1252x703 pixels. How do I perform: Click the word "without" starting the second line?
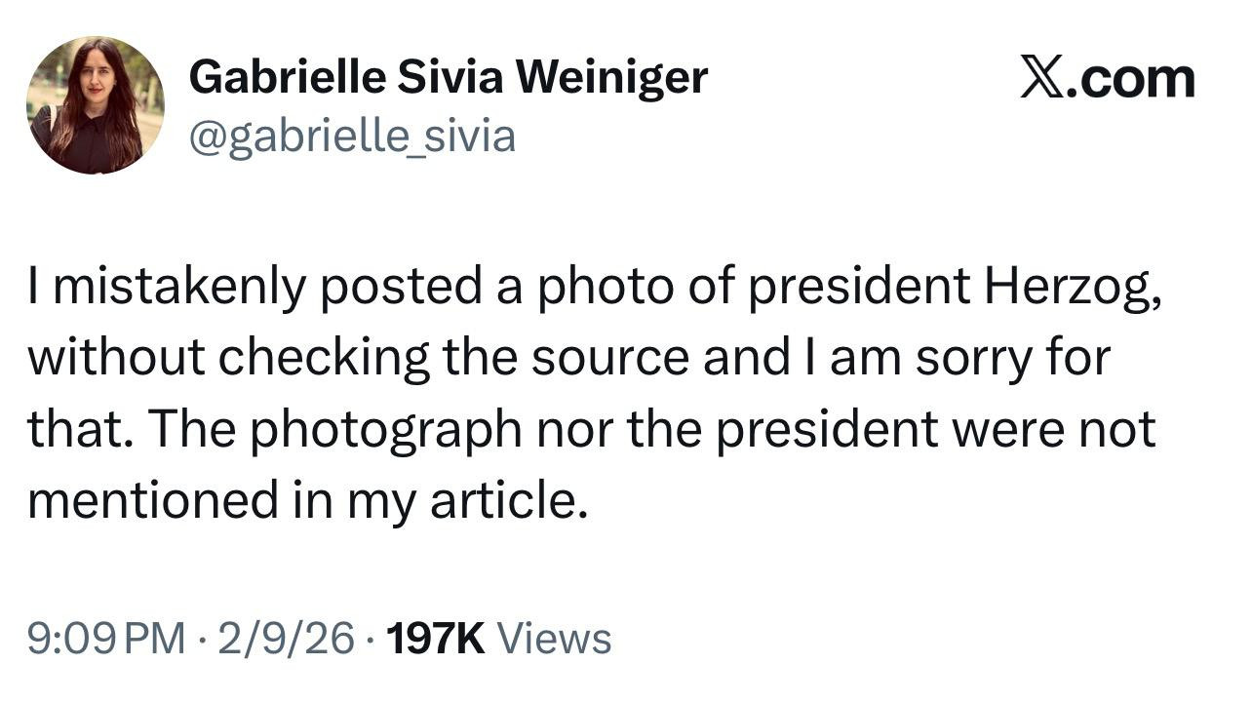pyautogui.click(x=116, y=360)
